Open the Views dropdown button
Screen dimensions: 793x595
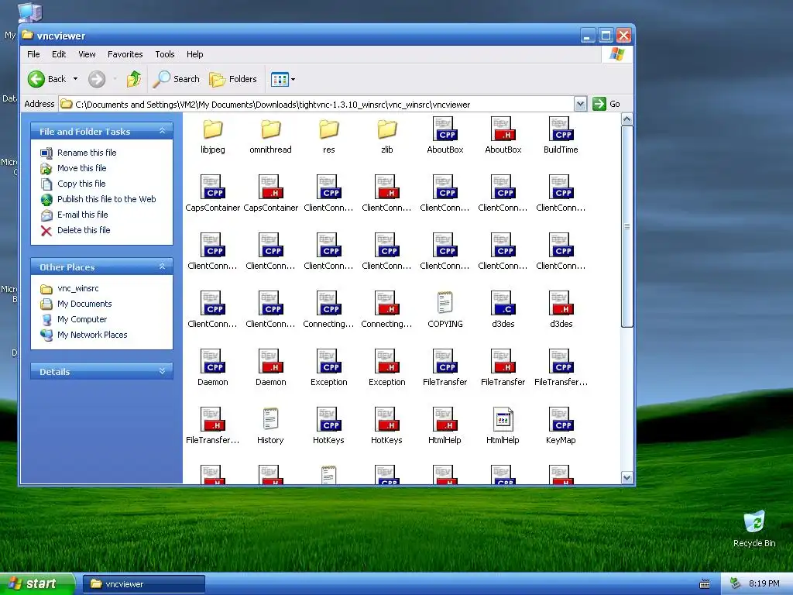[x=283, y=79]
